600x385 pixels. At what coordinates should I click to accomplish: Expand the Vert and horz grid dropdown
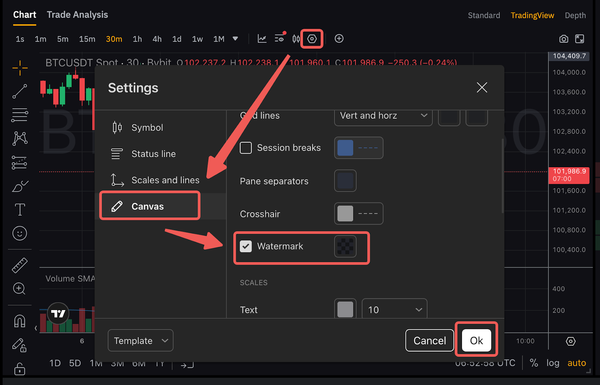pyautogui.click(x=383, y=116)
